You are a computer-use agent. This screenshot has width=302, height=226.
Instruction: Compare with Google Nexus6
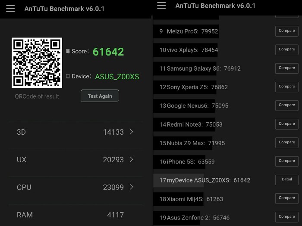(287, 105)
